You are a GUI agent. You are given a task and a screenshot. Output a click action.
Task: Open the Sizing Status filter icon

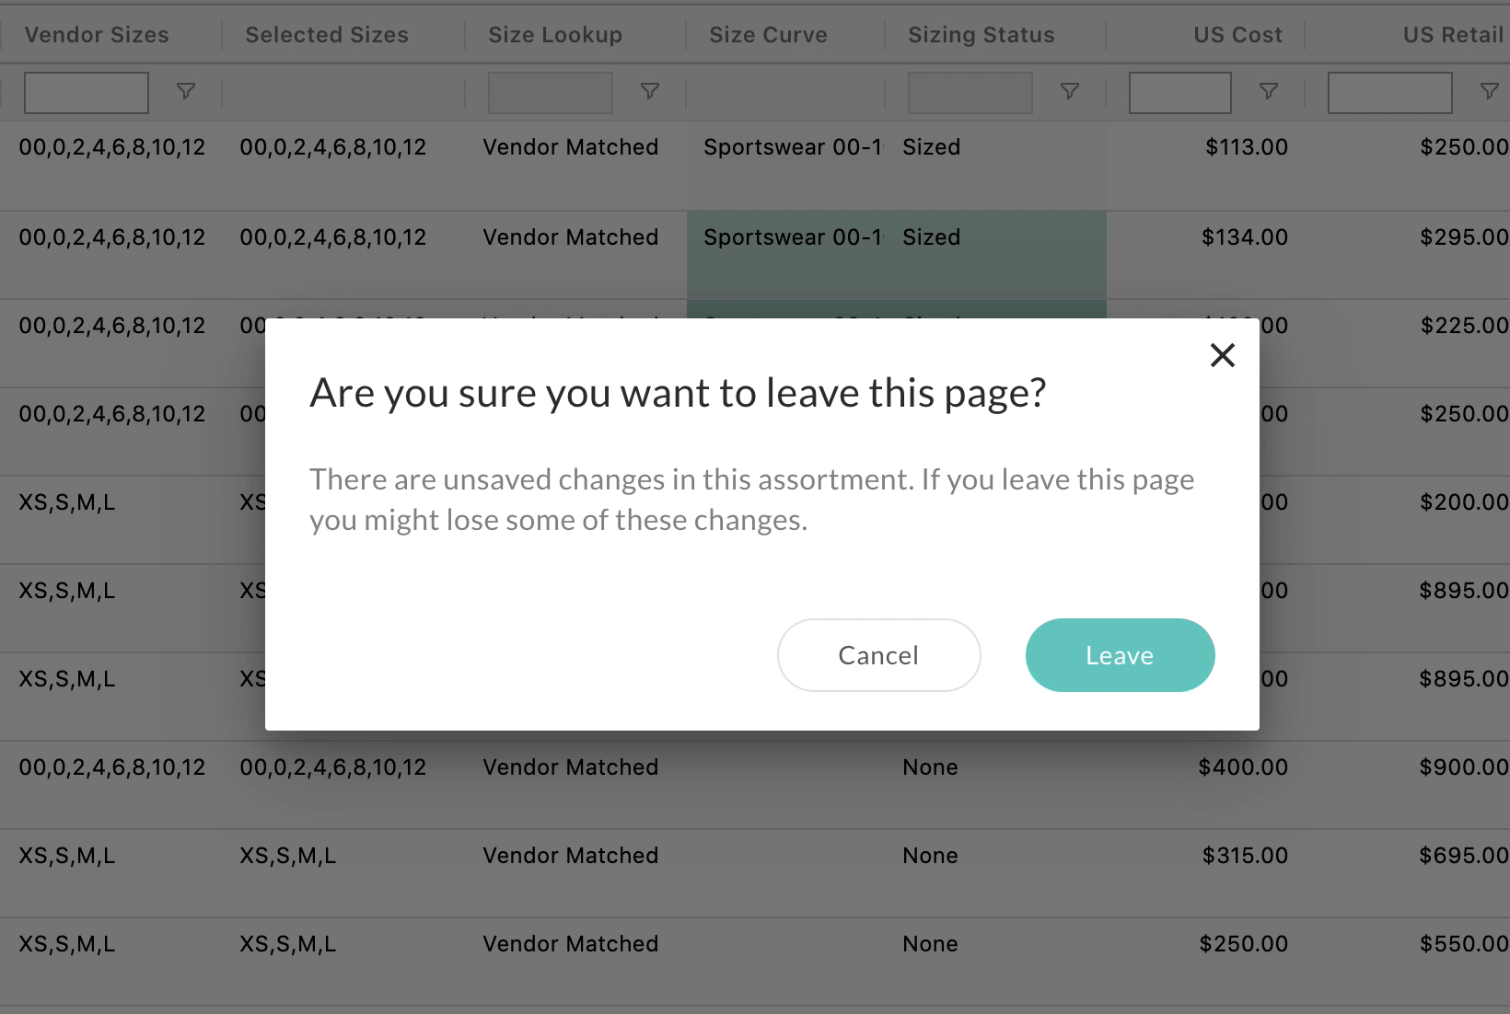[x=1070, y=91]
